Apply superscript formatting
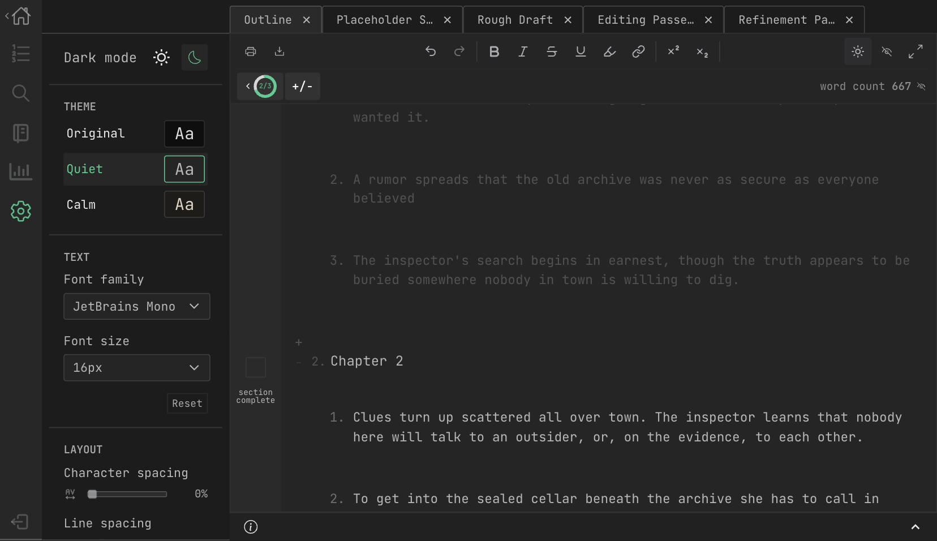Image resolution: width=937 pixels, height=541 pixels. coord(673,51)
